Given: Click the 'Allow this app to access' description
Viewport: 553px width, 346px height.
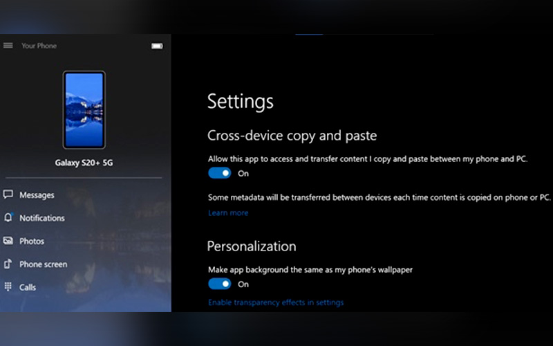Looking at the screenshot, I should [368, 159].
